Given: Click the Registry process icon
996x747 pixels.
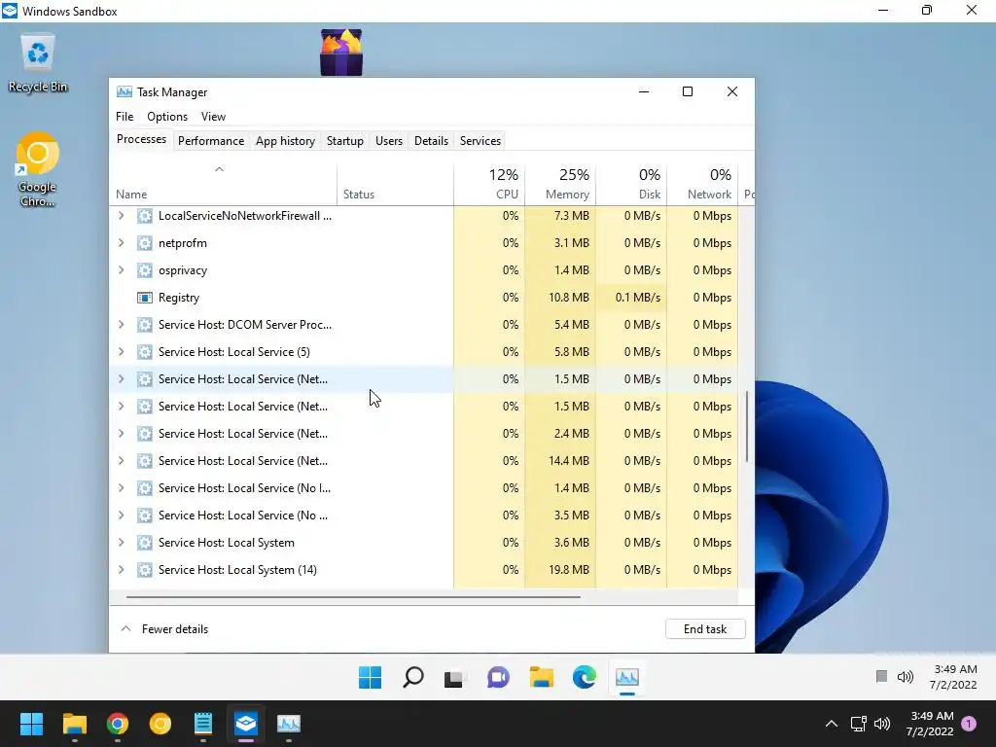Looking at the screenshot, I should 145,298.
